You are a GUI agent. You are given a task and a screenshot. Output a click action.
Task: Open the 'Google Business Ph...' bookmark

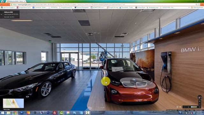click(66, 7)
